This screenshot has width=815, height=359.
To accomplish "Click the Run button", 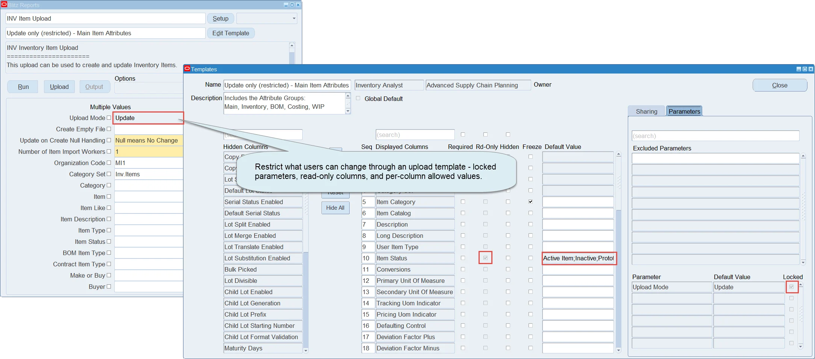I will click(x=23, y=87).
